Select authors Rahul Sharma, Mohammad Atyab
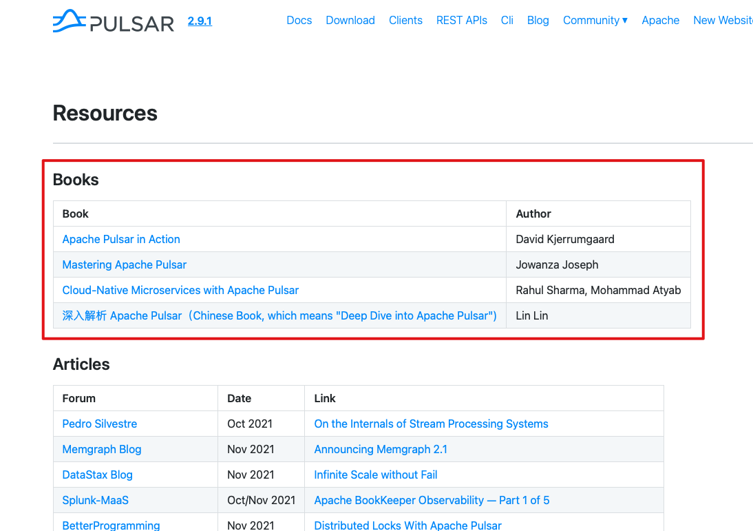The height and width of the screenshot is (531, 753). (x=598, y=290)
